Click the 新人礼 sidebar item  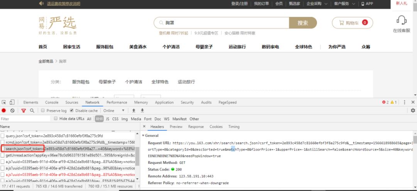click(401, 3)
